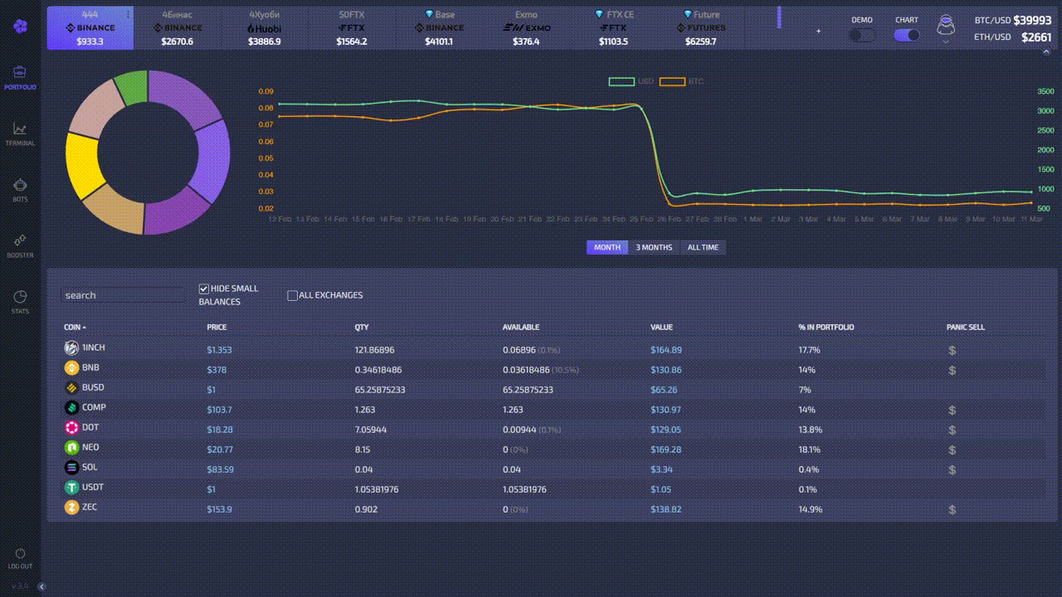Switch to the Exmo account tab
Image resolution: width=1062 pixels, height=597 pixels.
pos(526,28)
